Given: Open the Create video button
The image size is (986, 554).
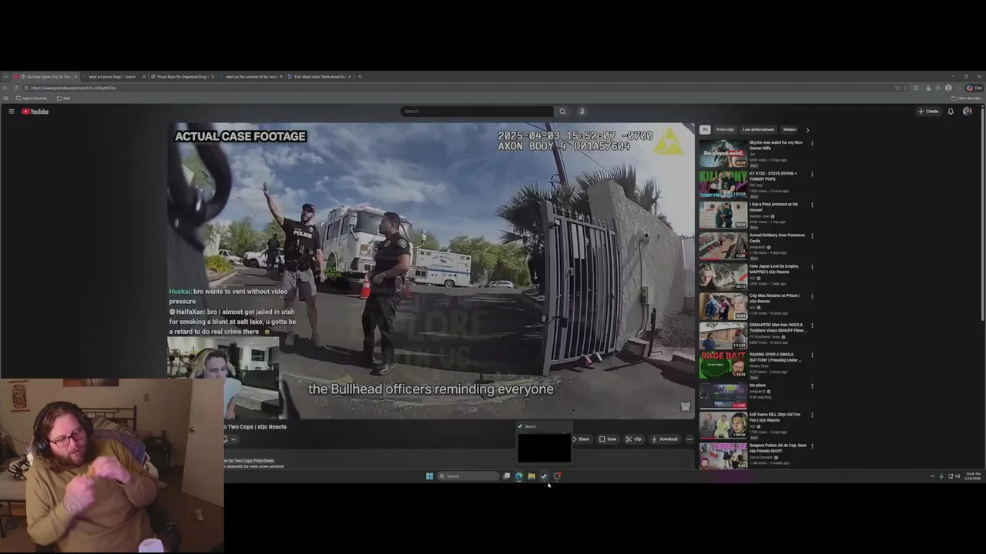Looking at the screenshot, I should click(928, 112).
